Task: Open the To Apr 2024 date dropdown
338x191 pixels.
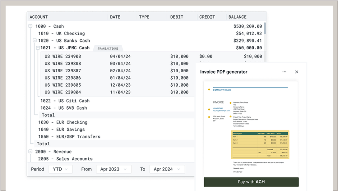Action: tap(167, 169)
